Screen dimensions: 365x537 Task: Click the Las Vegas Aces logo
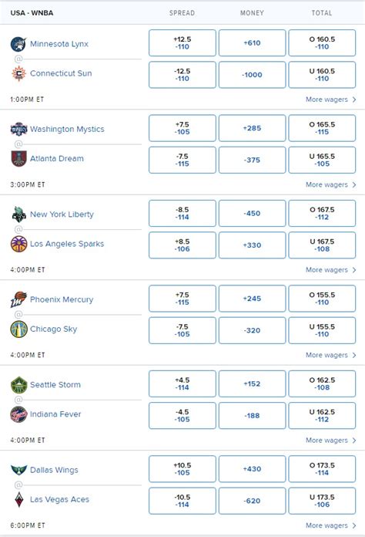tap(19, 499)
